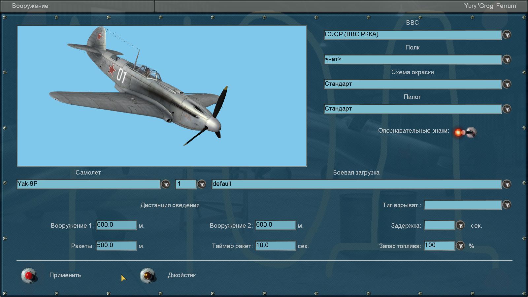Viewport: 528px width, 297px height.
Task: Click the Ракеты distance field
Action: [116, 246]
